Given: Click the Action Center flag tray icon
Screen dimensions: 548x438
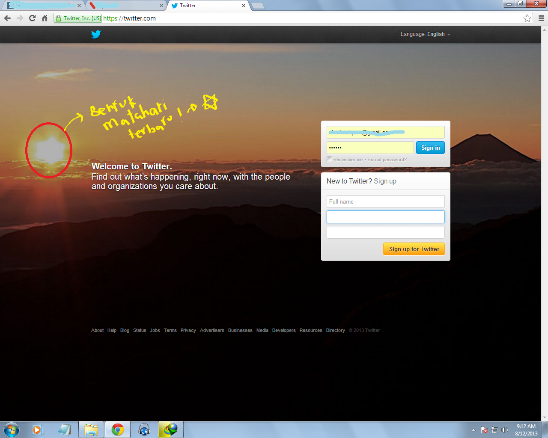Looking at the screenshot, I should [x=484, y=430].
